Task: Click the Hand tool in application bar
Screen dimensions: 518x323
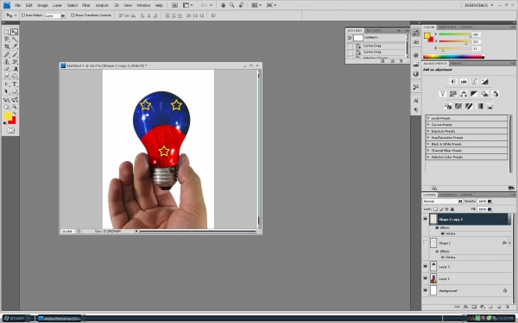Action: click(223, 5)
